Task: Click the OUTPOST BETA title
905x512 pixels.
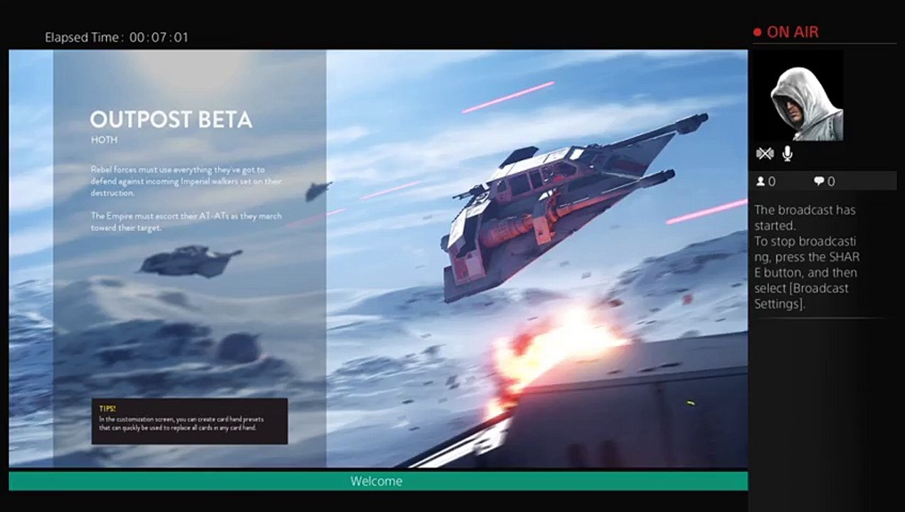Action: tap(171, 120)
